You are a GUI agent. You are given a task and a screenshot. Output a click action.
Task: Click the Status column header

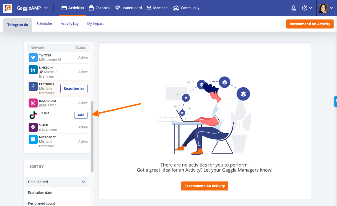tap(81, 47)
